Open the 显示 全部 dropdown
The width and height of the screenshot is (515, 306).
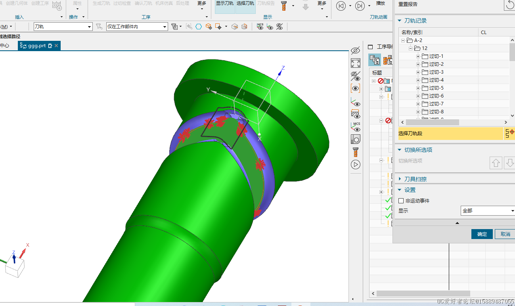pyautogui.click(x=488, y=211)
